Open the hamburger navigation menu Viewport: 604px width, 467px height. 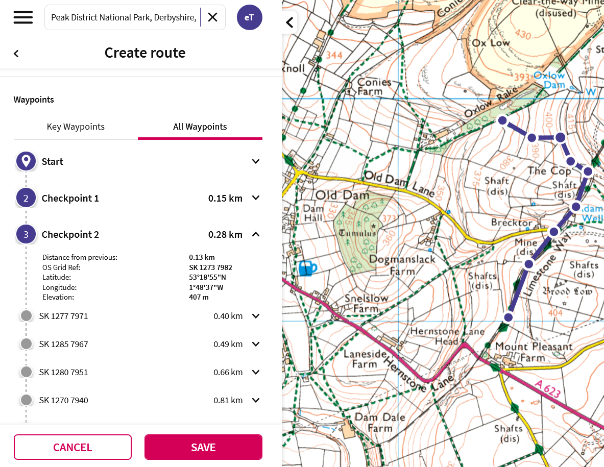point(23,17)
